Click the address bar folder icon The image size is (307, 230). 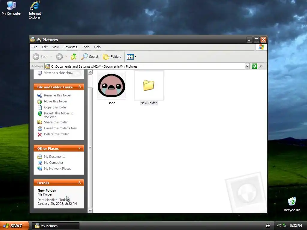47,66
